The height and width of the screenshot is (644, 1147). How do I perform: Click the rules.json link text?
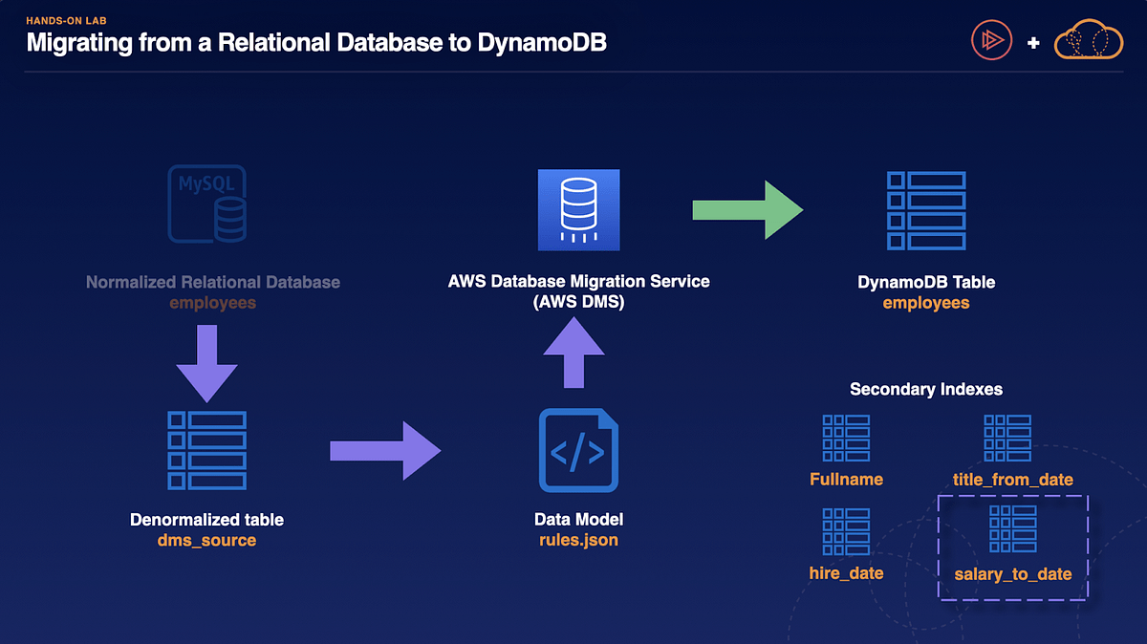(x=578, y=540)
